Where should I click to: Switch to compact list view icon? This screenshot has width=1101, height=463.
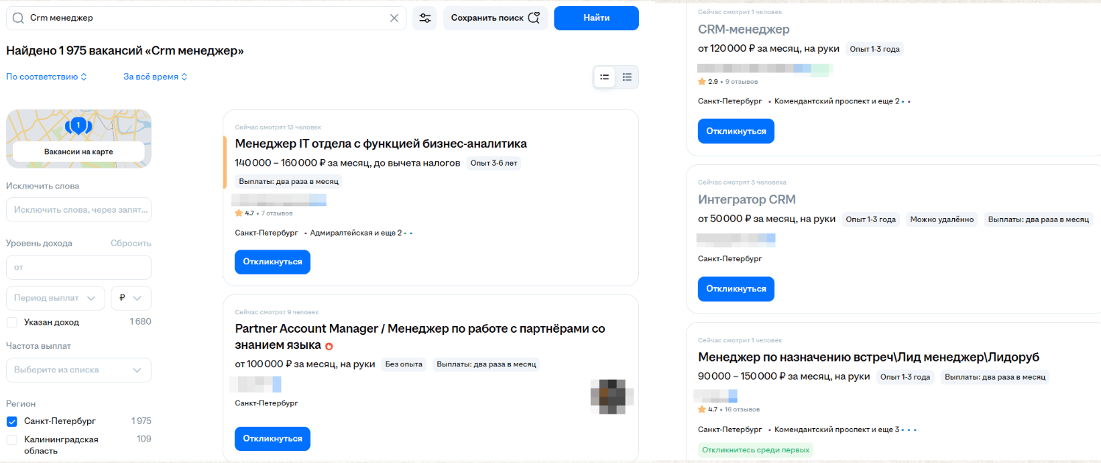point(605,77)
